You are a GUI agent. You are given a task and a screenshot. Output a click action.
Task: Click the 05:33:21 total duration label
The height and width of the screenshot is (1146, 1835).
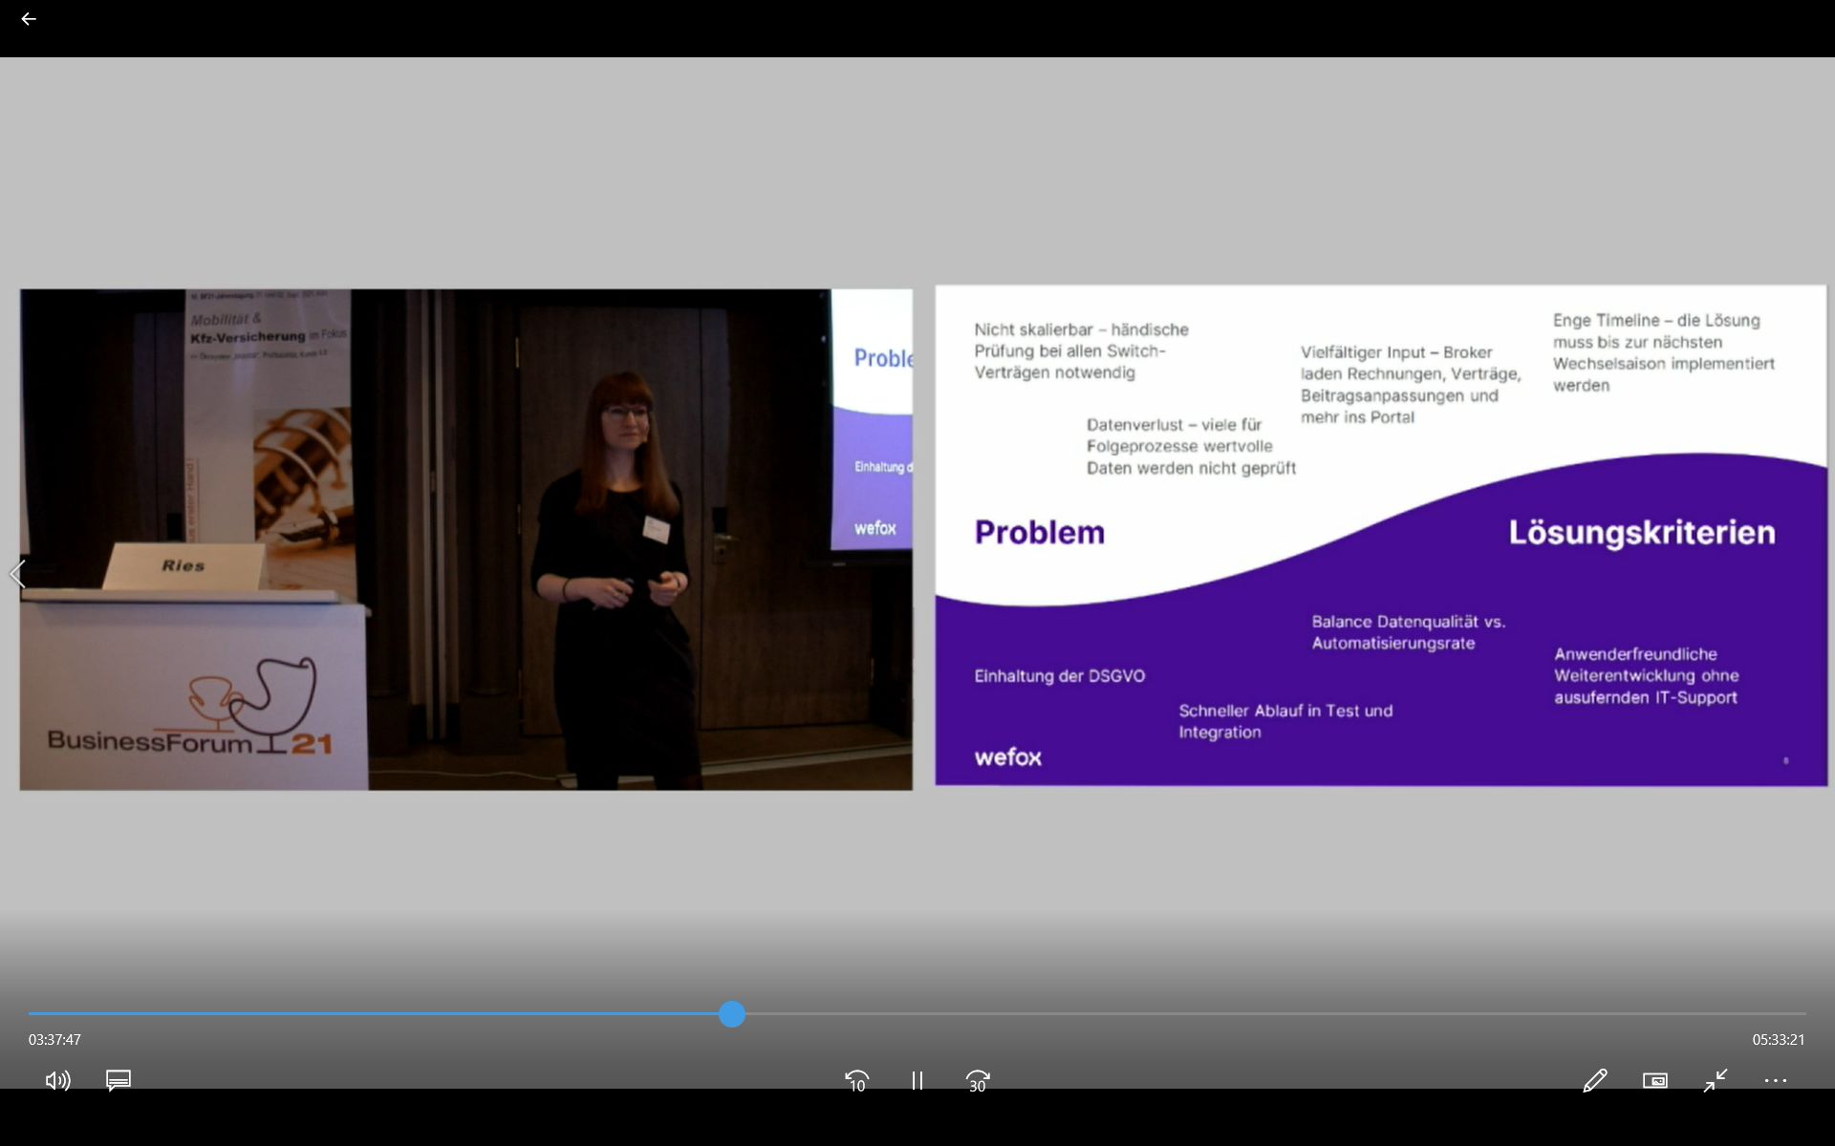coord(1778,1039)
